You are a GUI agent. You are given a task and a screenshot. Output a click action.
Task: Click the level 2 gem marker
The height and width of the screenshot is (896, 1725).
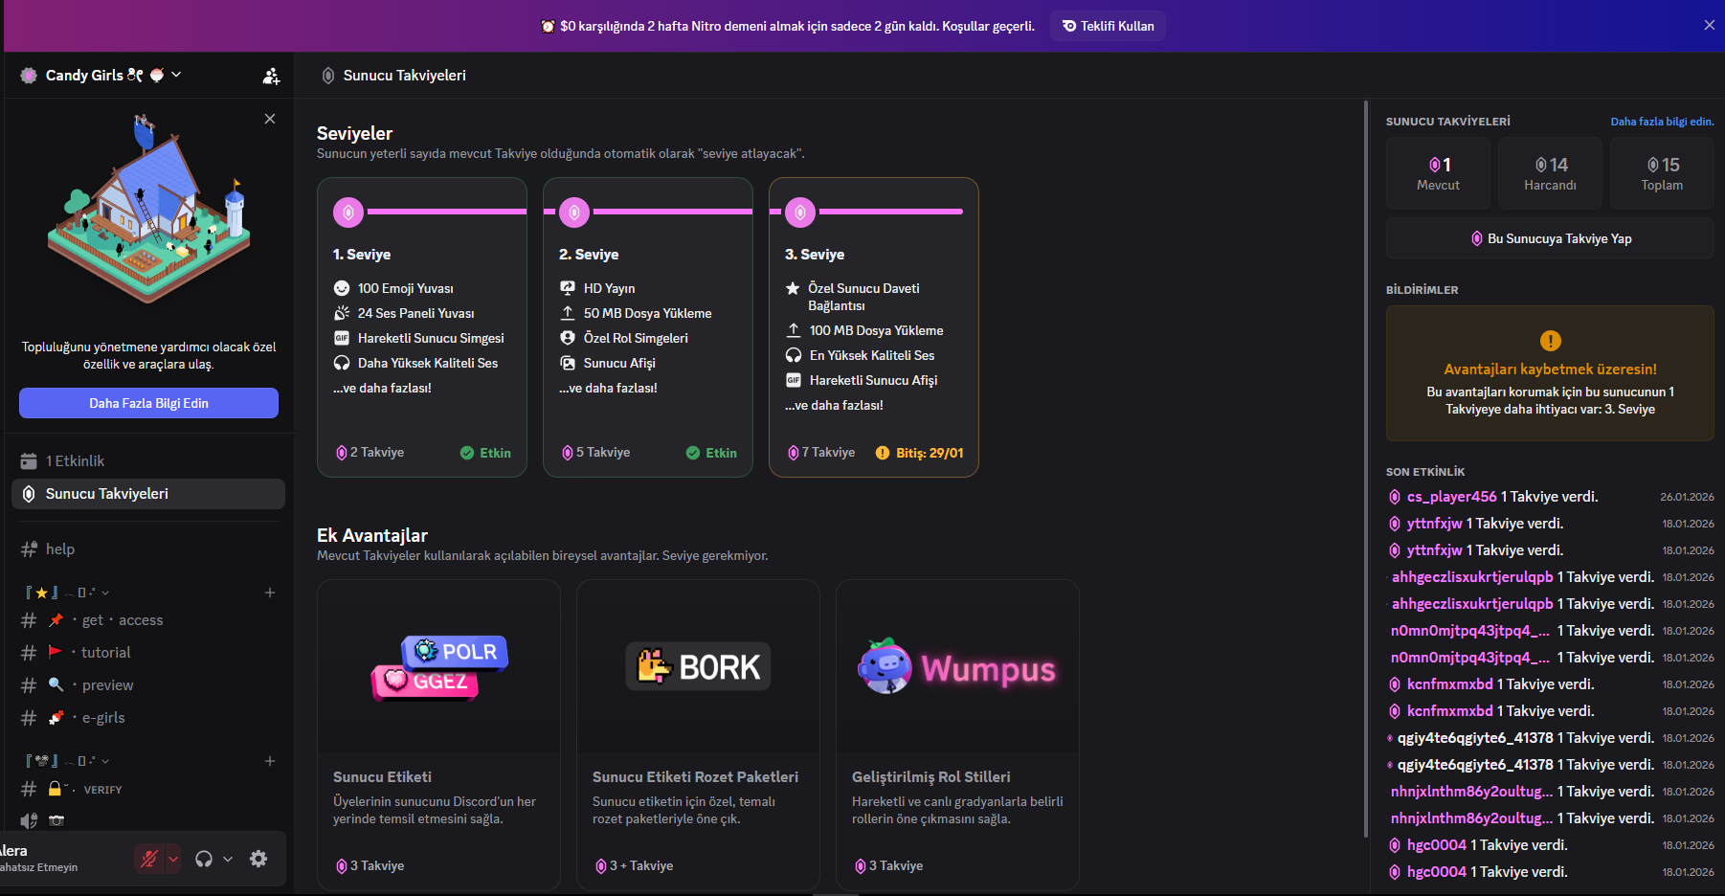click(x=574, y=212)
